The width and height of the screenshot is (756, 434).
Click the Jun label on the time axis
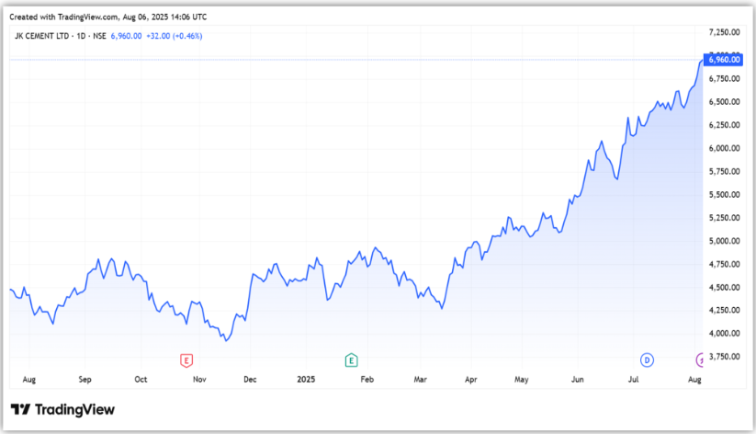coord(578,379)
